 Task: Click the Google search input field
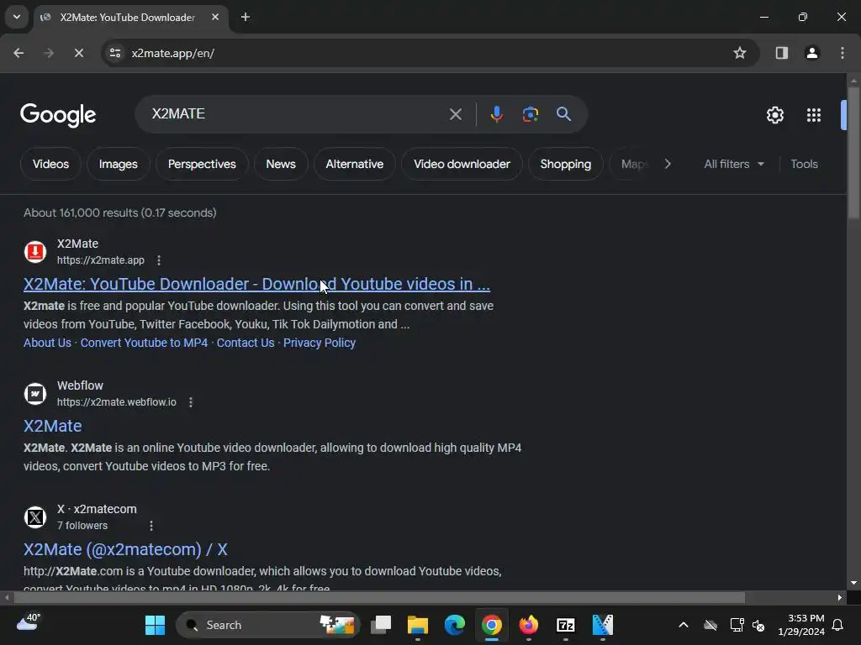coord(297,114)
